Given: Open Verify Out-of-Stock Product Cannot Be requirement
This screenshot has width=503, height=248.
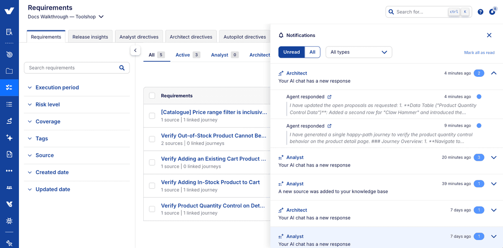Looking at the screenshot, I should pyautogui.click(x=214, y=136).
